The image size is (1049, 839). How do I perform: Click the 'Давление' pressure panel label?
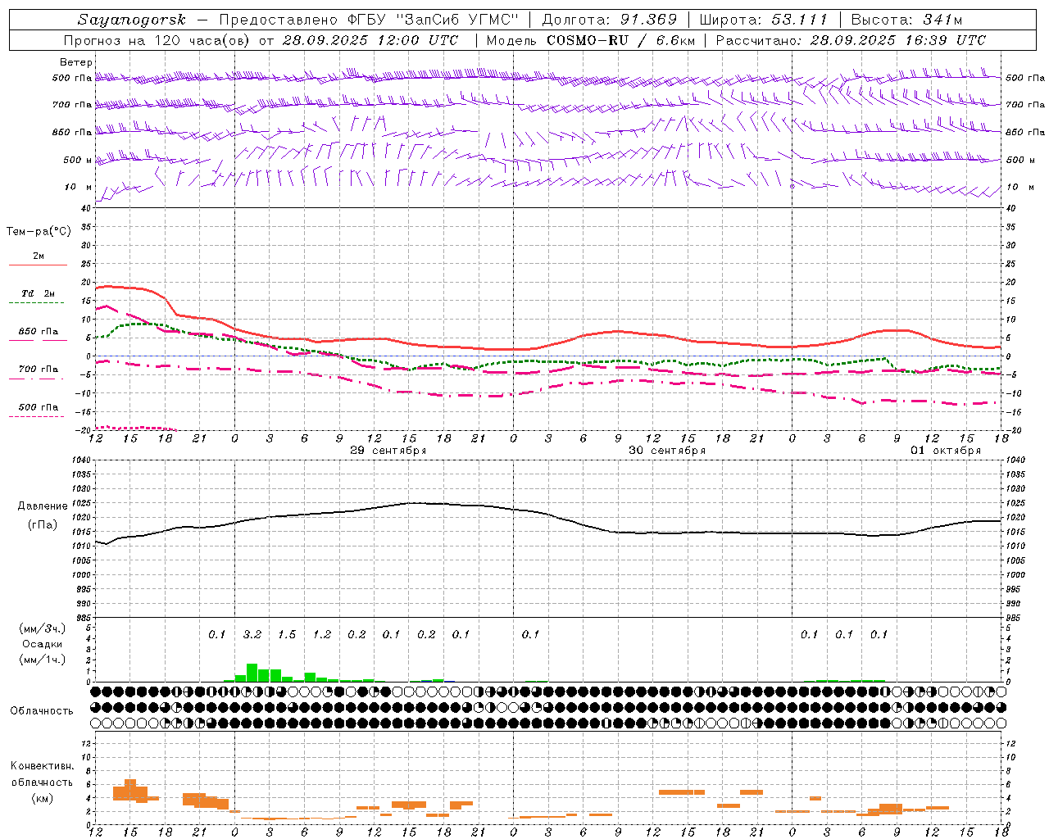point(43,506)
